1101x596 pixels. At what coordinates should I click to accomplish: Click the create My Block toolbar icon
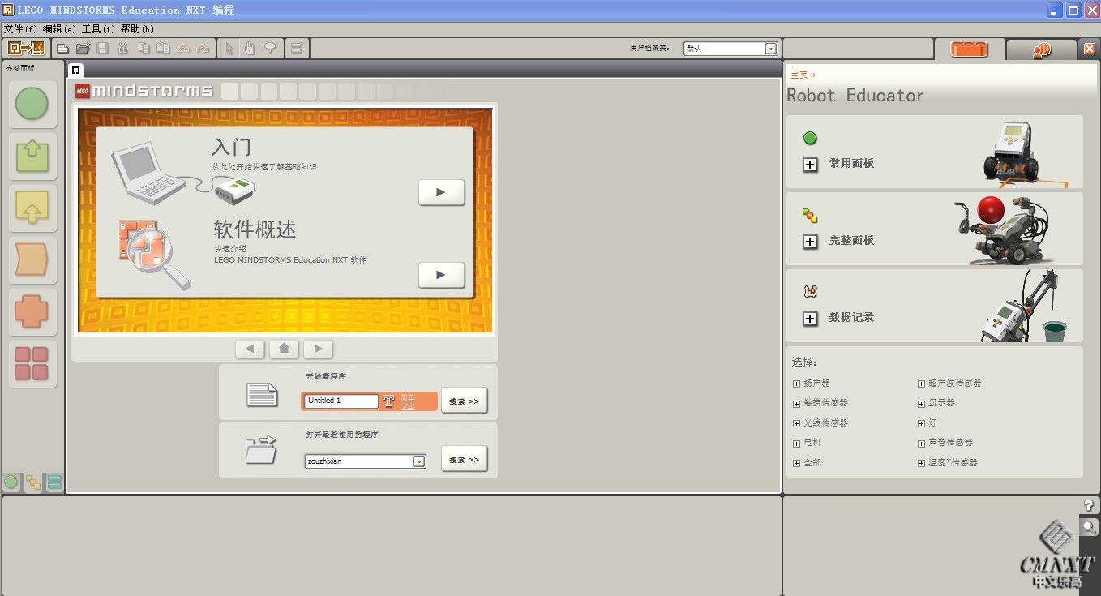coord(296,49)
